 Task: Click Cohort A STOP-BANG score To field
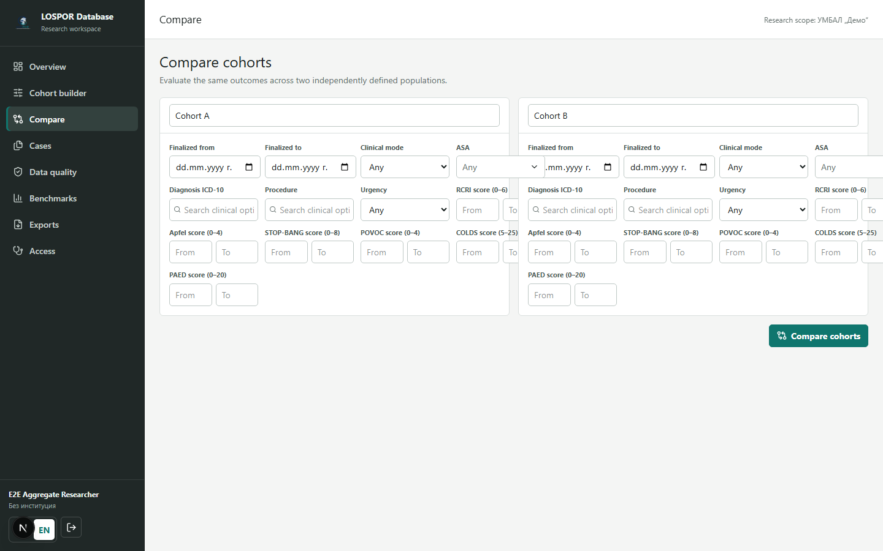click(332, 252)
